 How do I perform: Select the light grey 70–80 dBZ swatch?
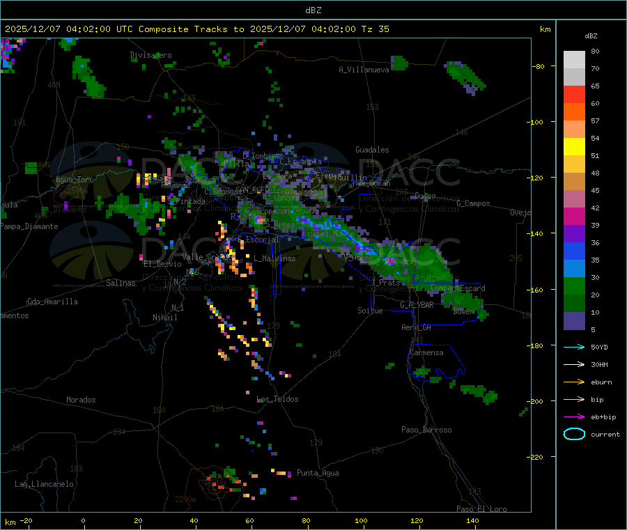[574, 60]
